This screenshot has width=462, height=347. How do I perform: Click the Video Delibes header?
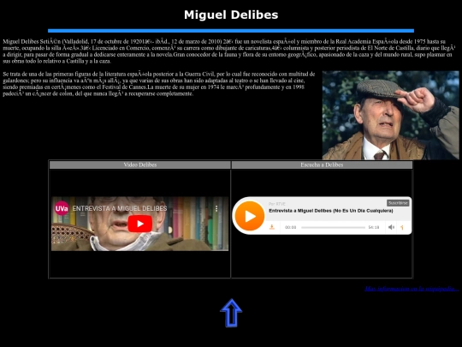pyautogui.click(x=140, y=165)
